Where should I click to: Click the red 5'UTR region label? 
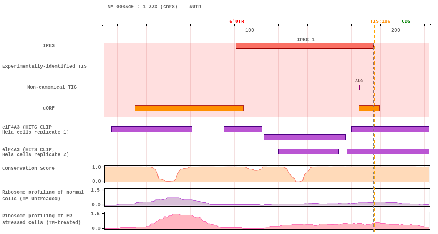click(237, 22)
